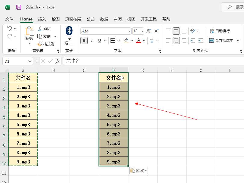The image size is (244, 183).
Task: Switch to the 插入 tab
Action: (x=42, y=19)
